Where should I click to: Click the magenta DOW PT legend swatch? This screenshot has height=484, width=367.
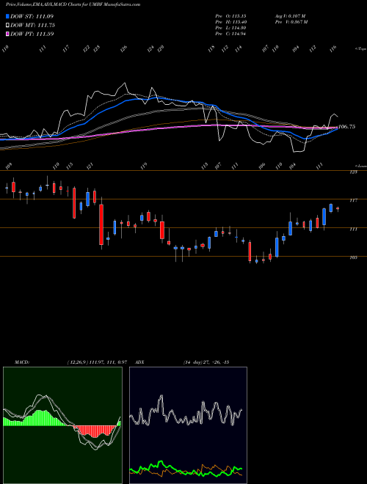click(7, 34)
